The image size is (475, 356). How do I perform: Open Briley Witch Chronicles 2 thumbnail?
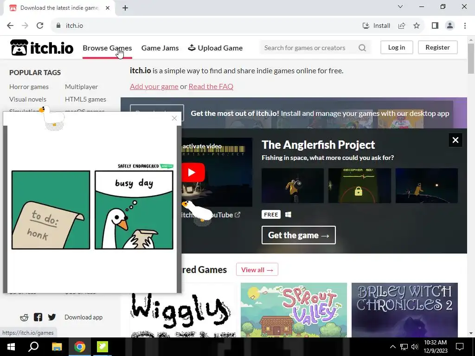pos(404,310)
